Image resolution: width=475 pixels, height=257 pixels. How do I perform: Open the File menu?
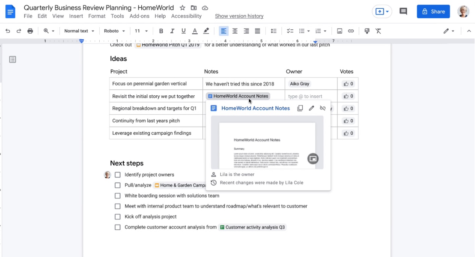coord(28,16)
